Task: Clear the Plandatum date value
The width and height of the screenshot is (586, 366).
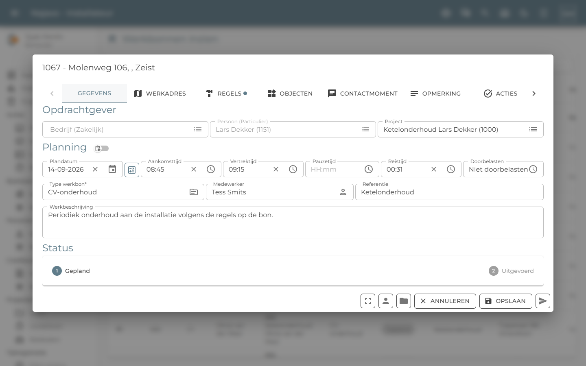Action: tap(95, 169)
